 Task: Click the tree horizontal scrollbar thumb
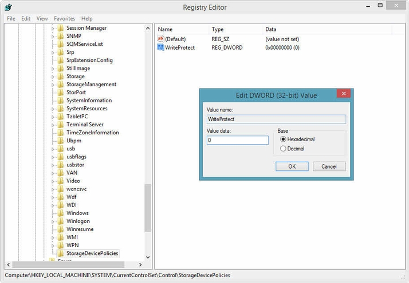[x=68, y=265]
